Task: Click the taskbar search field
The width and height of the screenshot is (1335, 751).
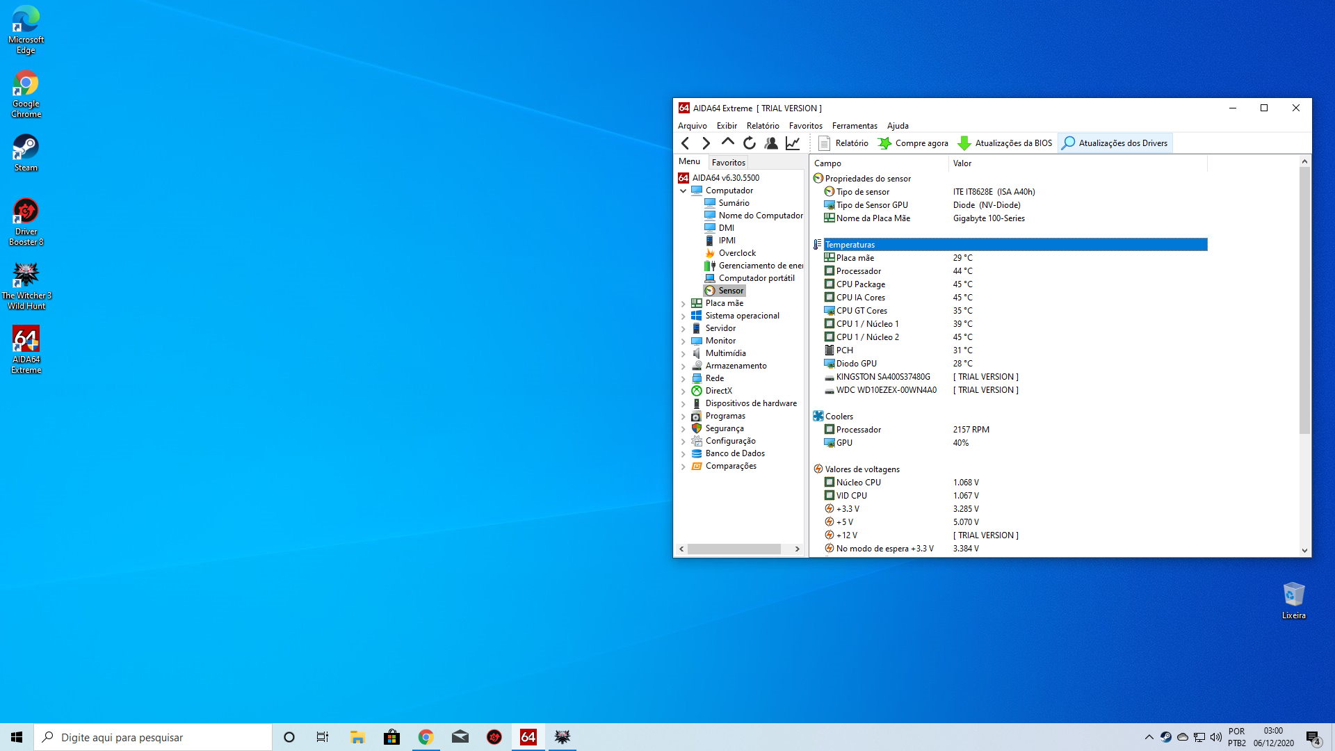Action: 153,737
